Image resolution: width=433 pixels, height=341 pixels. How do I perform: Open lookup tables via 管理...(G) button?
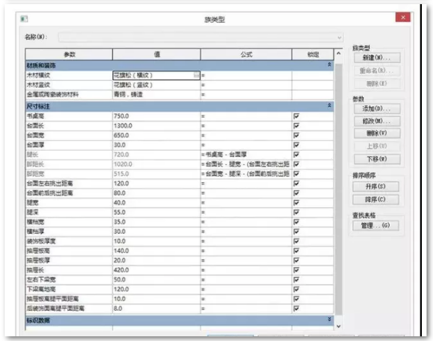tap(376, 226)
